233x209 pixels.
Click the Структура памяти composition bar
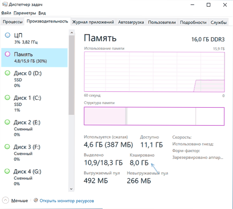click(x=154, y=116)
